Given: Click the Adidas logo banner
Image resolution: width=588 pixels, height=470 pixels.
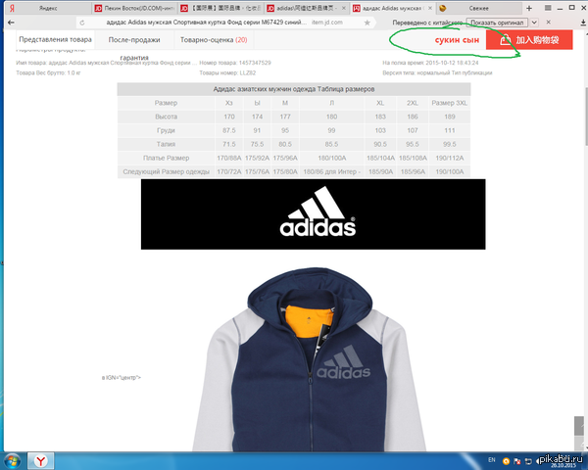Looking at the screenshot, I should tap(313, 214).
